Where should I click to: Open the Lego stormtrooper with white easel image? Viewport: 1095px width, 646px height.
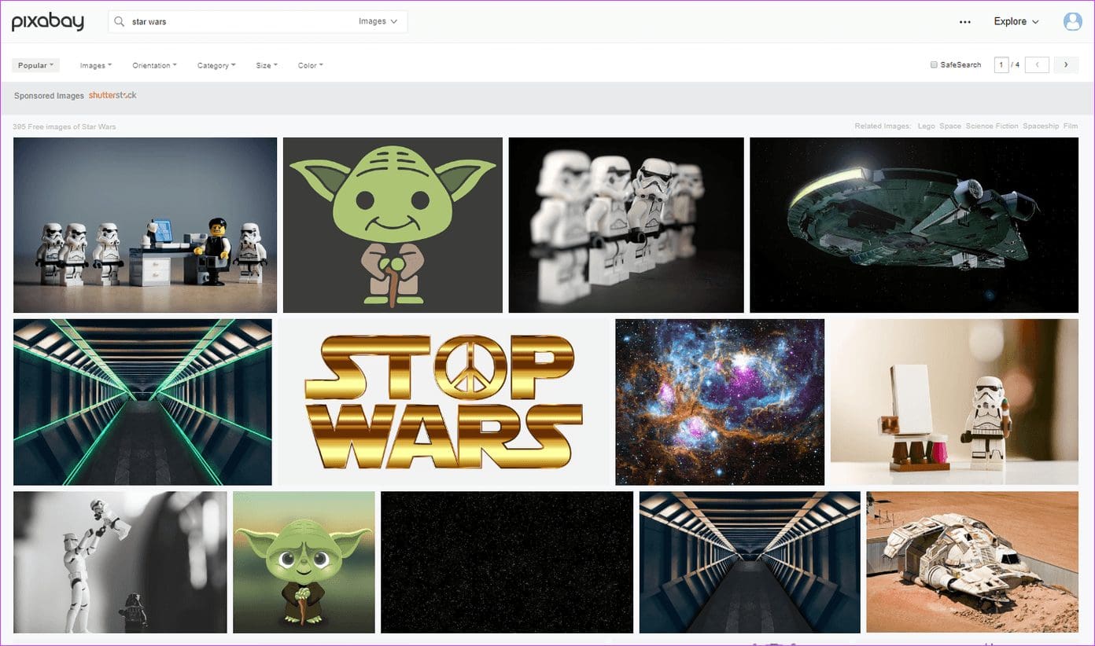pyautogui.click(x=954, y=402)
